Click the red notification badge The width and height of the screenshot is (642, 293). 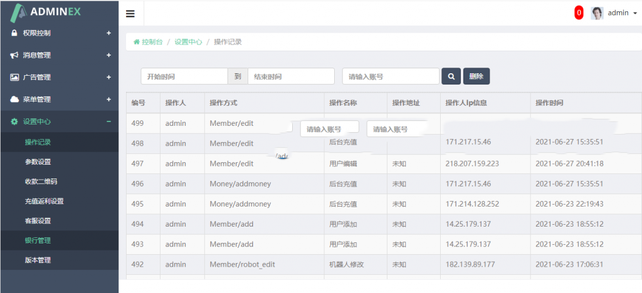tap(579, 13)
